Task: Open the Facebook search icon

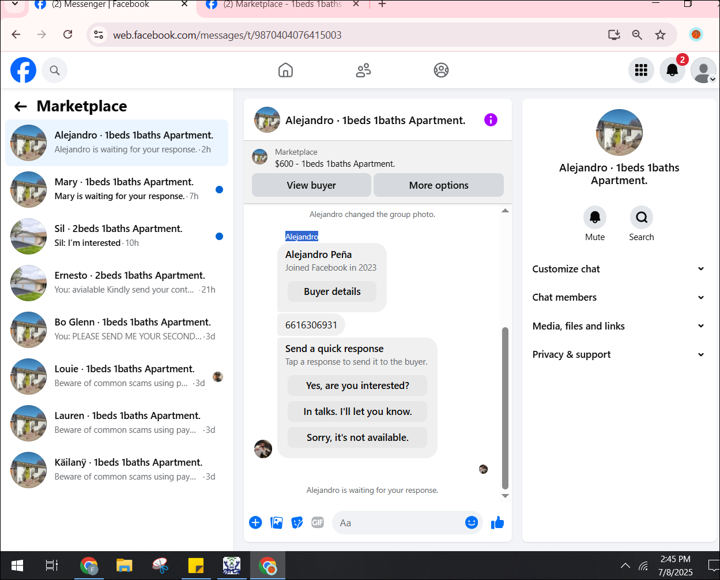Action: [55, 70]
